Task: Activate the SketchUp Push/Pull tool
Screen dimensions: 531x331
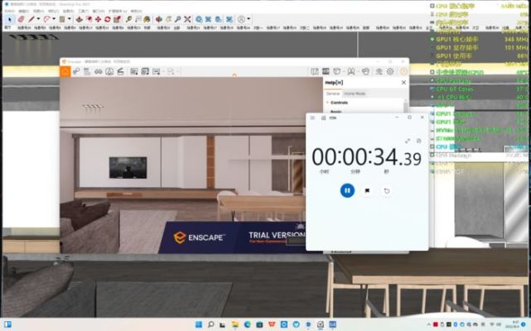Action: pyautogui.click(x=79, y=19)
